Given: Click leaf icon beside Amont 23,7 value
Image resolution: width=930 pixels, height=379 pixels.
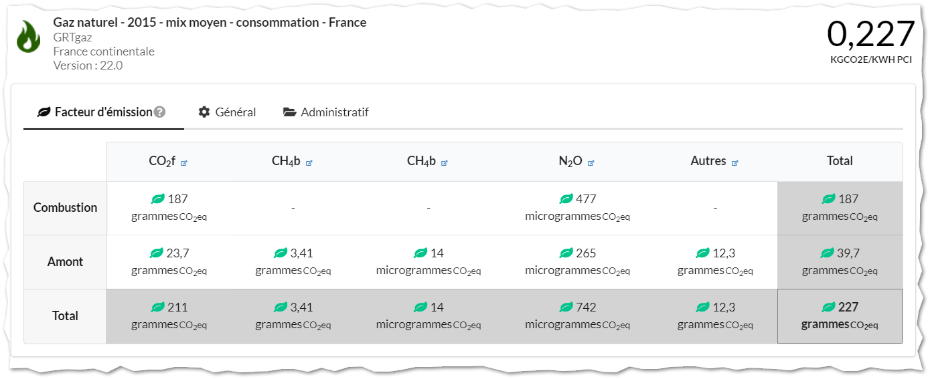Looking at the screenshot, I should [156, 253].
